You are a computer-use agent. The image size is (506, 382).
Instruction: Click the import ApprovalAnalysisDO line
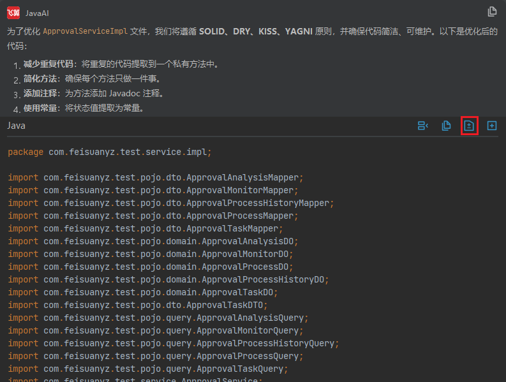(x=153, y=241)
